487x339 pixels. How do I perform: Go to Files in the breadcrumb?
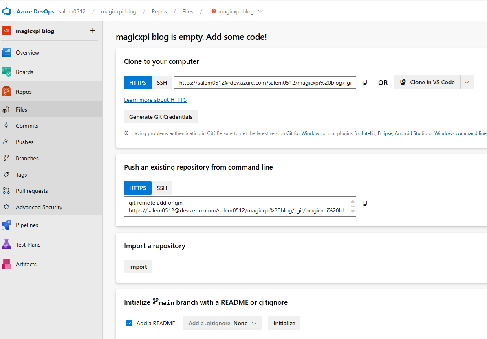coord(187,11)
